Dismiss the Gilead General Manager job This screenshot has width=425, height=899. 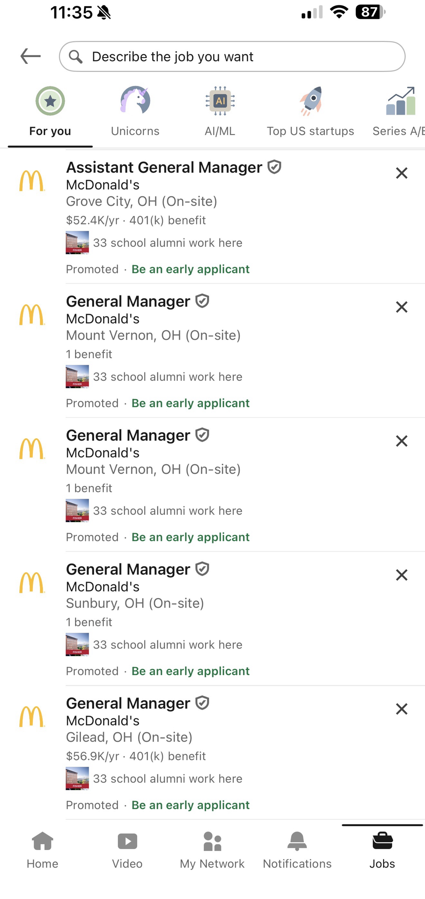401,709
